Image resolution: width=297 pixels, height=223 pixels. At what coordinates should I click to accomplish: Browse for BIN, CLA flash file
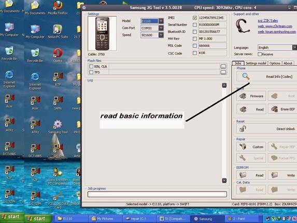point(223,66)
